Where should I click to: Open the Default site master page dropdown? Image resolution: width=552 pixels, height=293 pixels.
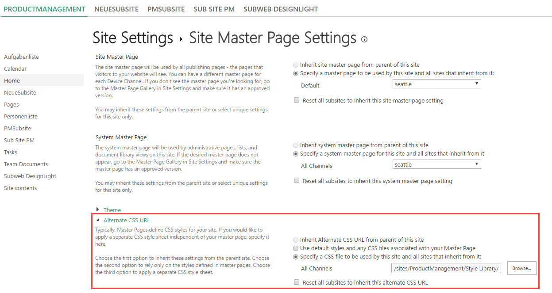click(436, 84)
